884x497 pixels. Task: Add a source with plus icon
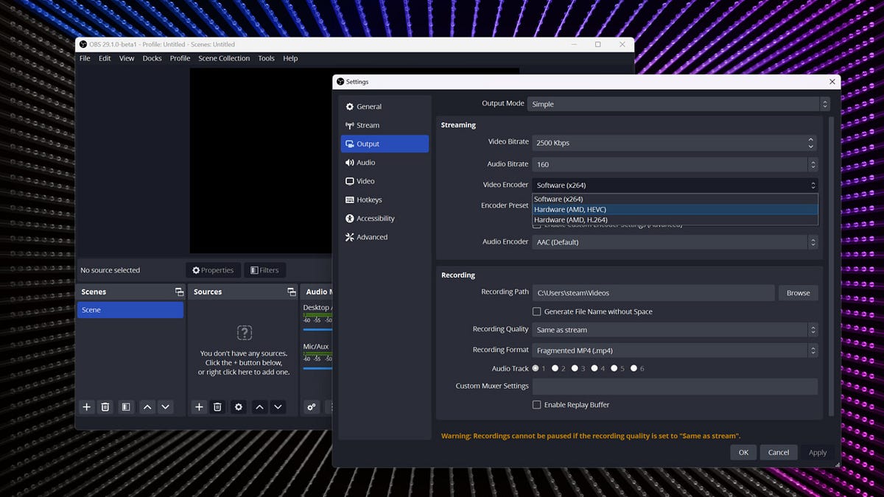[199, 406]
